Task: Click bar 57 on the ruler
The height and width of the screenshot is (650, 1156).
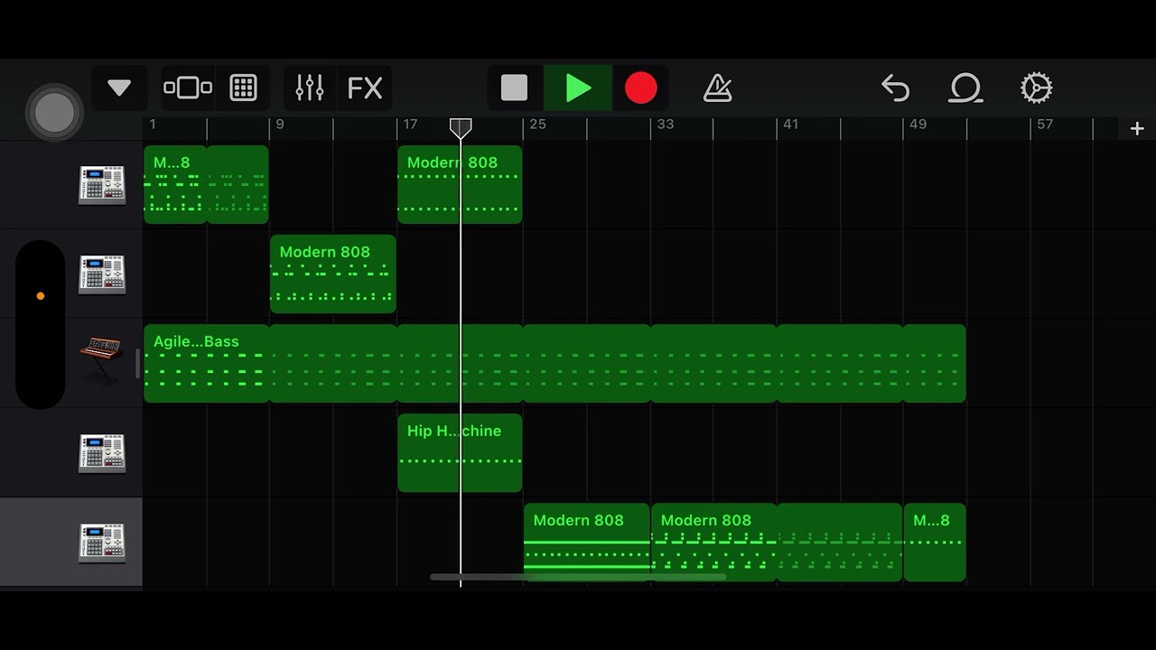Action: click(x=1045, y=125)
